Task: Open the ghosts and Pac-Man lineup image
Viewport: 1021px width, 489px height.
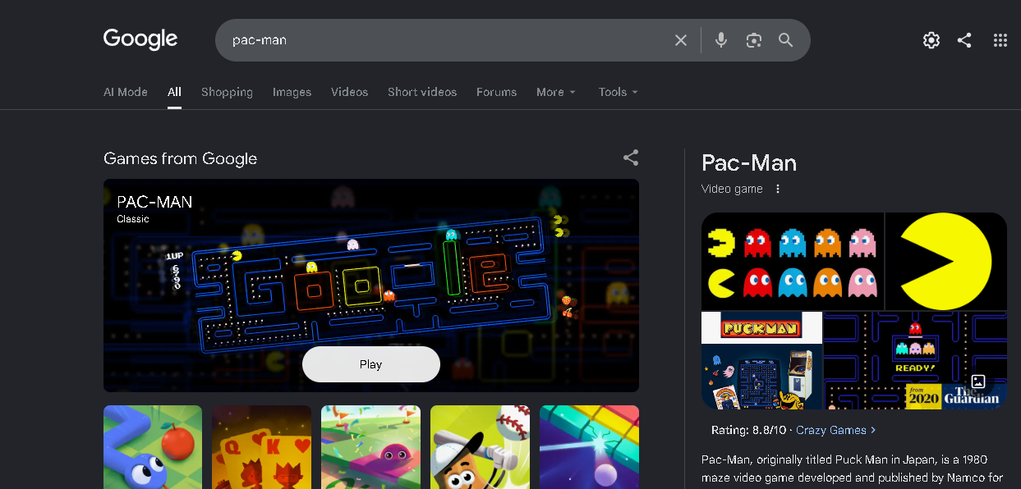Action: (x=792, y=261)
